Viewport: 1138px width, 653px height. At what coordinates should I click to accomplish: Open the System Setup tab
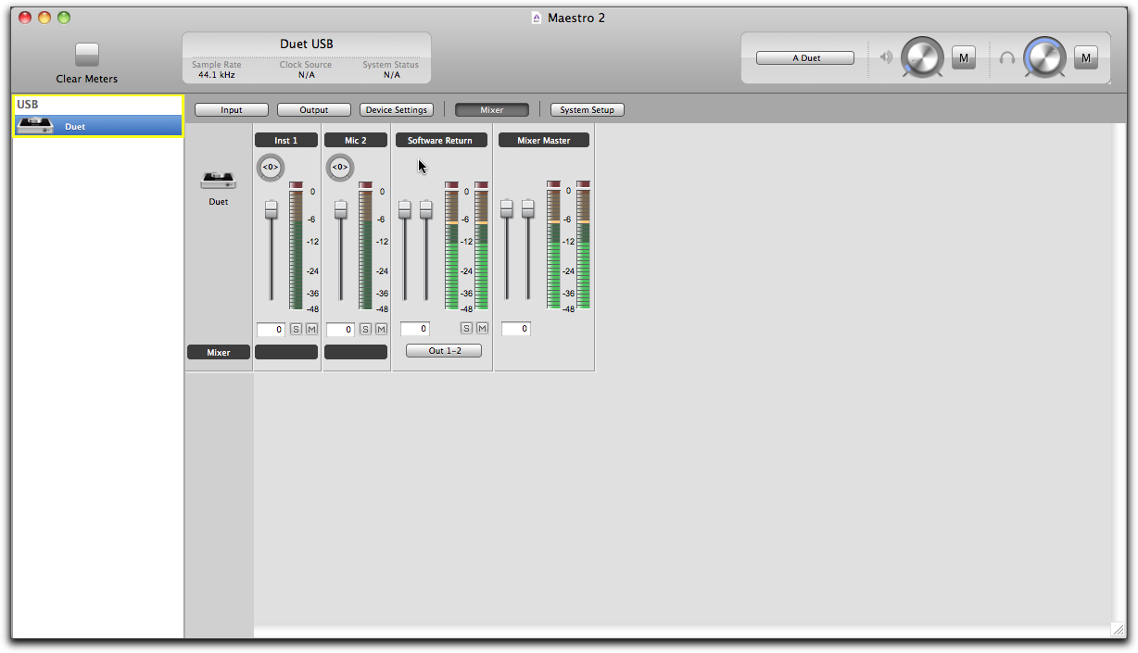(x=588, y=109)
